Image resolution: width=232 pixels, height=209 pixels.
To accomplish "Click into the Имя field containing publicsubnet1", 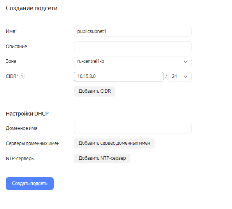I will [133, 31].
